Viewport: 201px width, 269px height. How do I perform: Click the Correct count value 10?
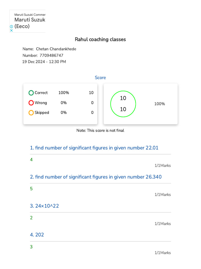[x=91, y=93]
